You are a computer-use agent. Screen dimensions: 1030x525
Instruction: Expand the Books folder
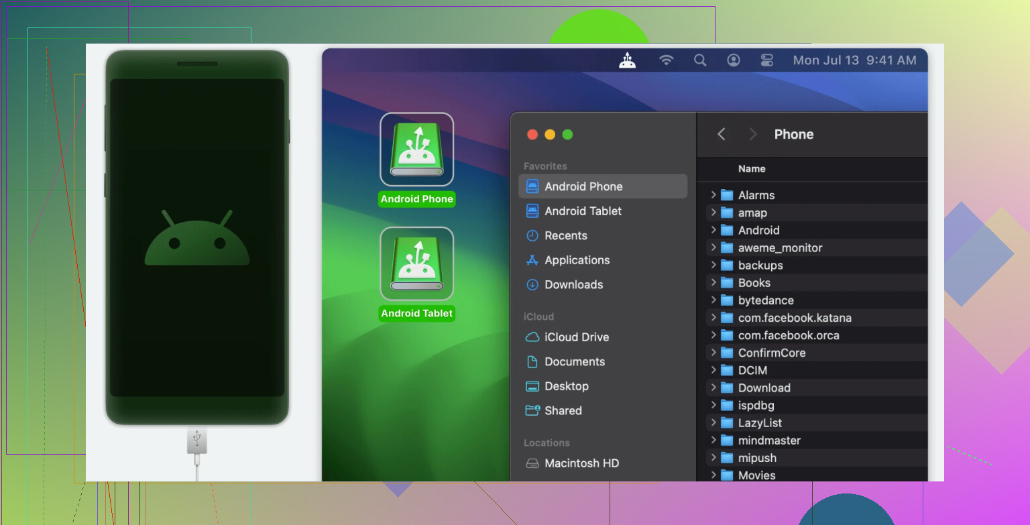(713, 283)
